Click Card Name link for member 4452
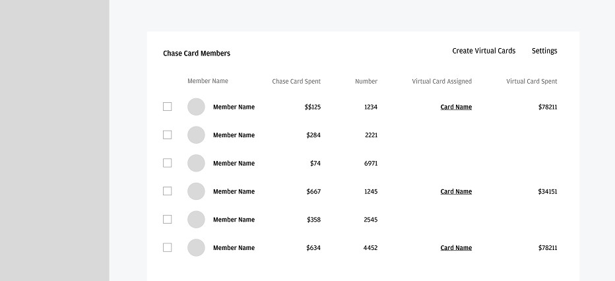This screenshot has width=615, height=281. point(456,248)
